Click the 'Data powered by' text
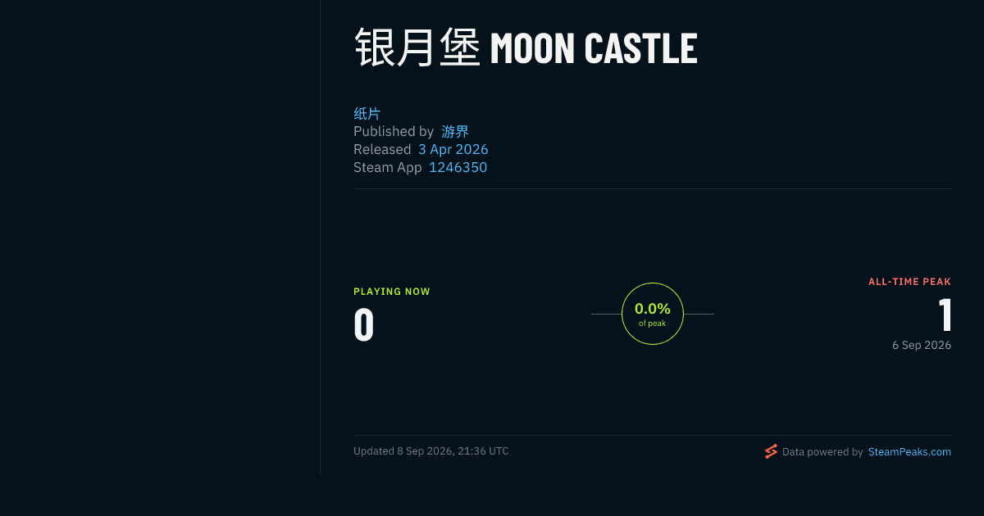Image resolution: width=984 pixels, height=516 pixels. [x=822, y=451]
